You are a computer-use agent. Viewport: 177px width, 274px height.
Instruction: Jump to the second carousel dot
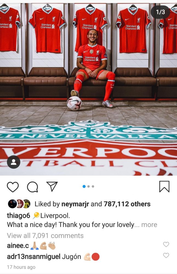tap(88, 186)
